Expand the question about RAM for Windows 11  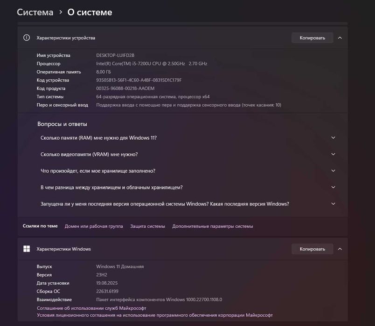[333, 138]
